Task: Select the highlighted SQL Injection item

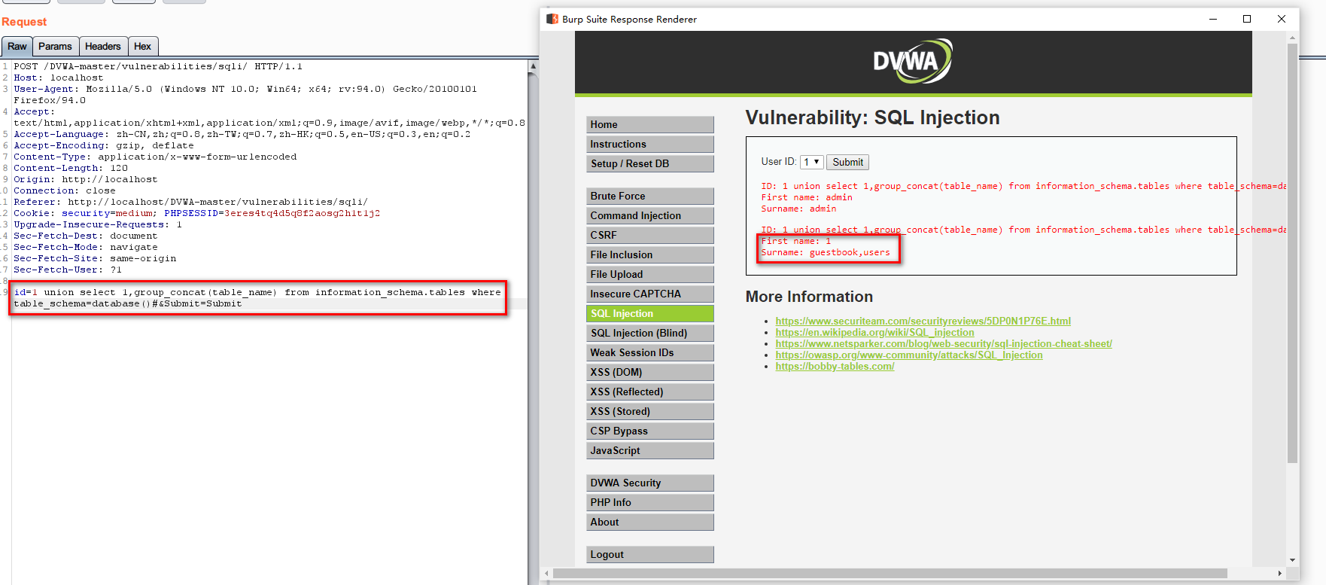Action: [x=650, y=314]
